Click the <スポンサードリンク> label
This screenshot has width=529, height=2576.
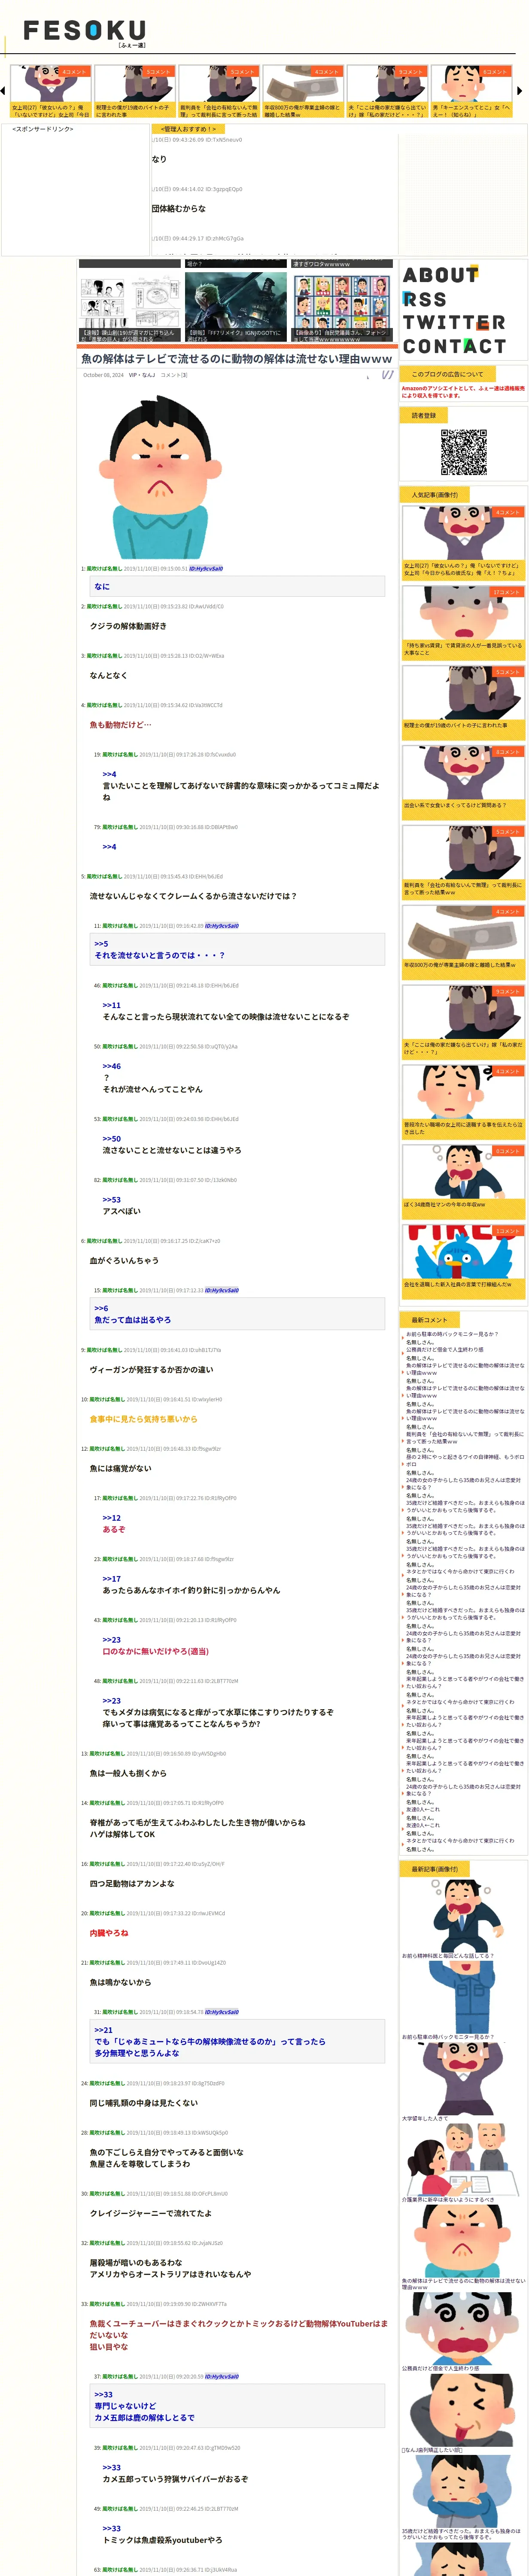pos(43,129)
